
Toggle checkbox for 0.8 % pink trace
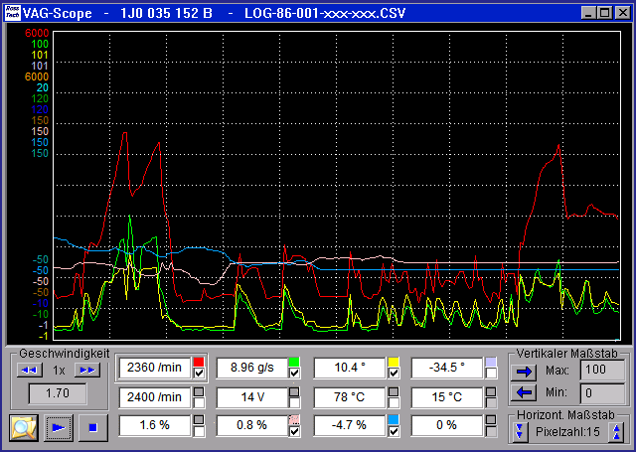pos(294,431)
